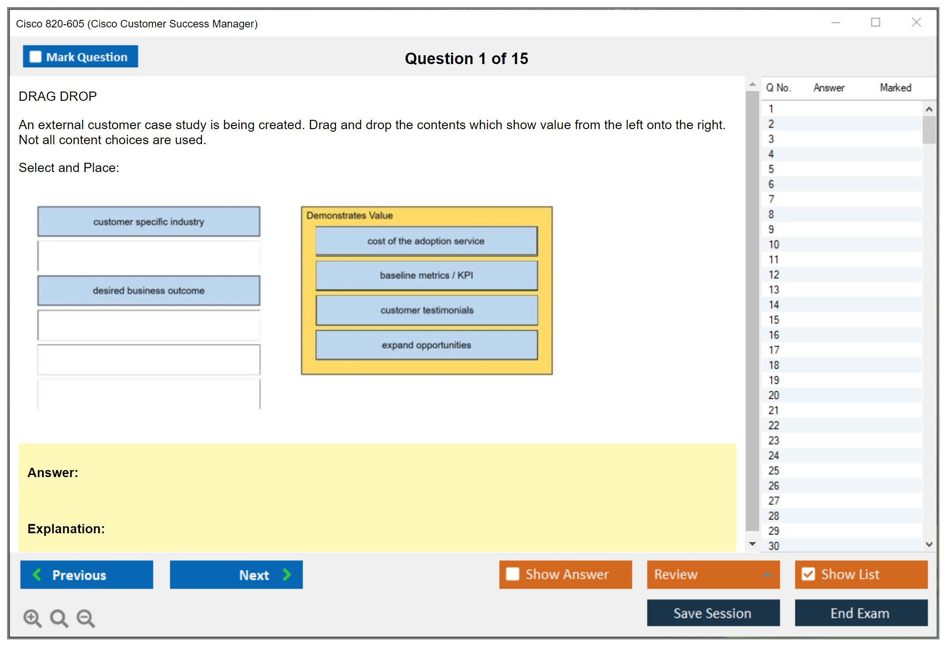The height and width of the screenshot is (650, 950).
Task: Uncheck the Show List checkbox
Action: 808,574
